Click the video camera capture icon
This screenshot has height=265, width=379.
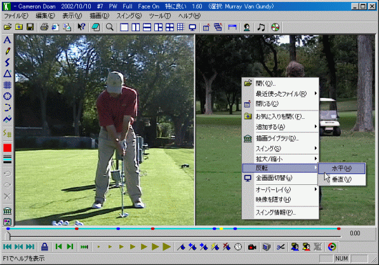[252, 247]
